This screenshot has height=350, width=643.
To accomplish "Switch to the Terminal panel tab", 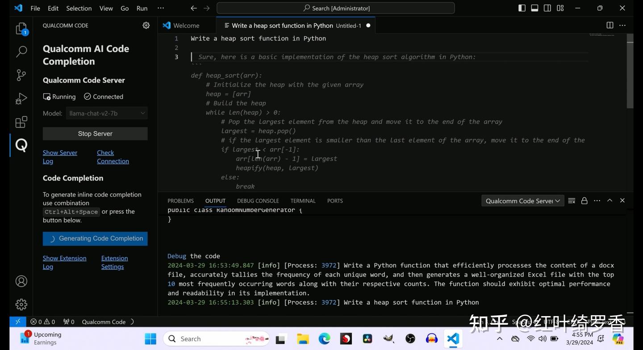I will tap(303, 201).
